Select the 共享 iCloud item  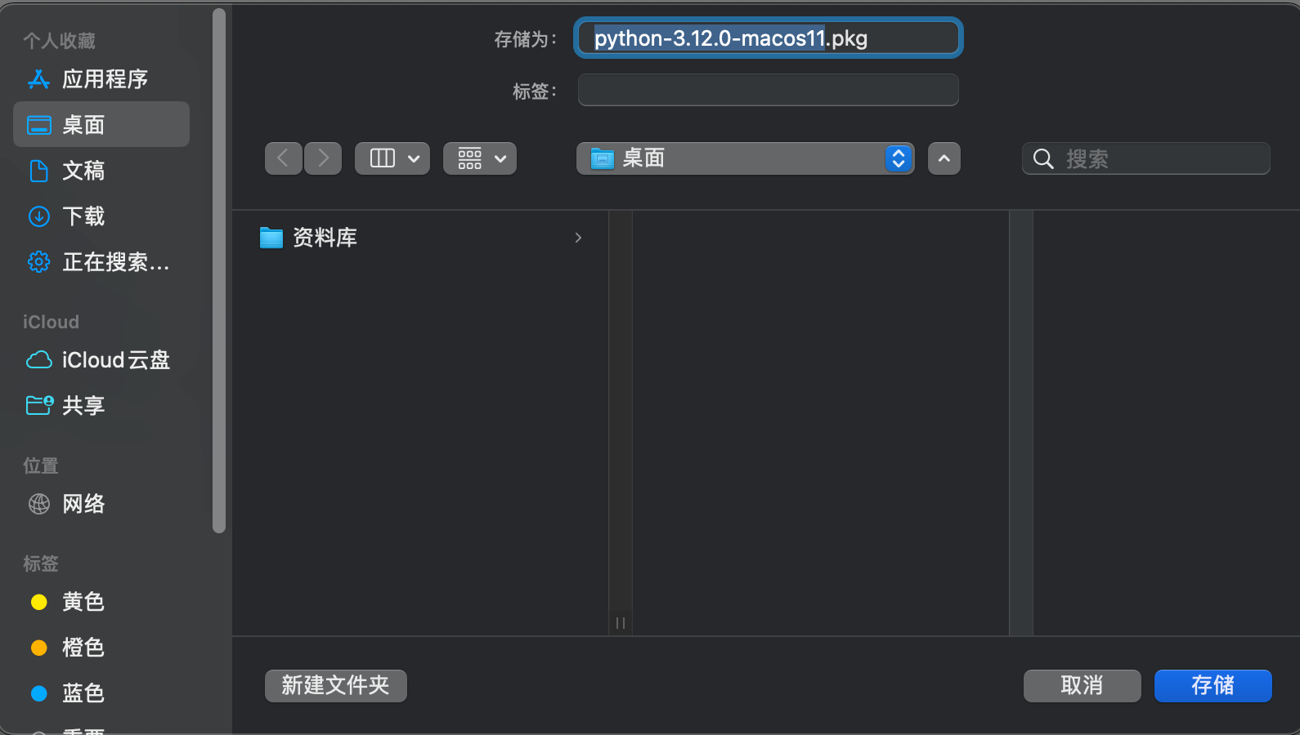tap(84, 405)
